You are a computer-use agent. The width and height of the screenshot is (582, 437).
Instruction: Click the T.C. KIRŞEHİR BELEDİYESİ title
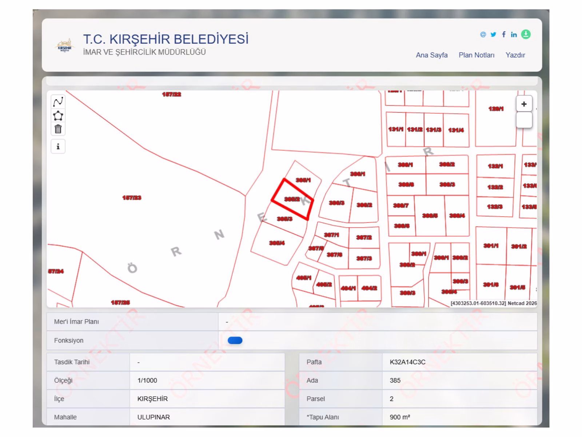pos(166,39)
